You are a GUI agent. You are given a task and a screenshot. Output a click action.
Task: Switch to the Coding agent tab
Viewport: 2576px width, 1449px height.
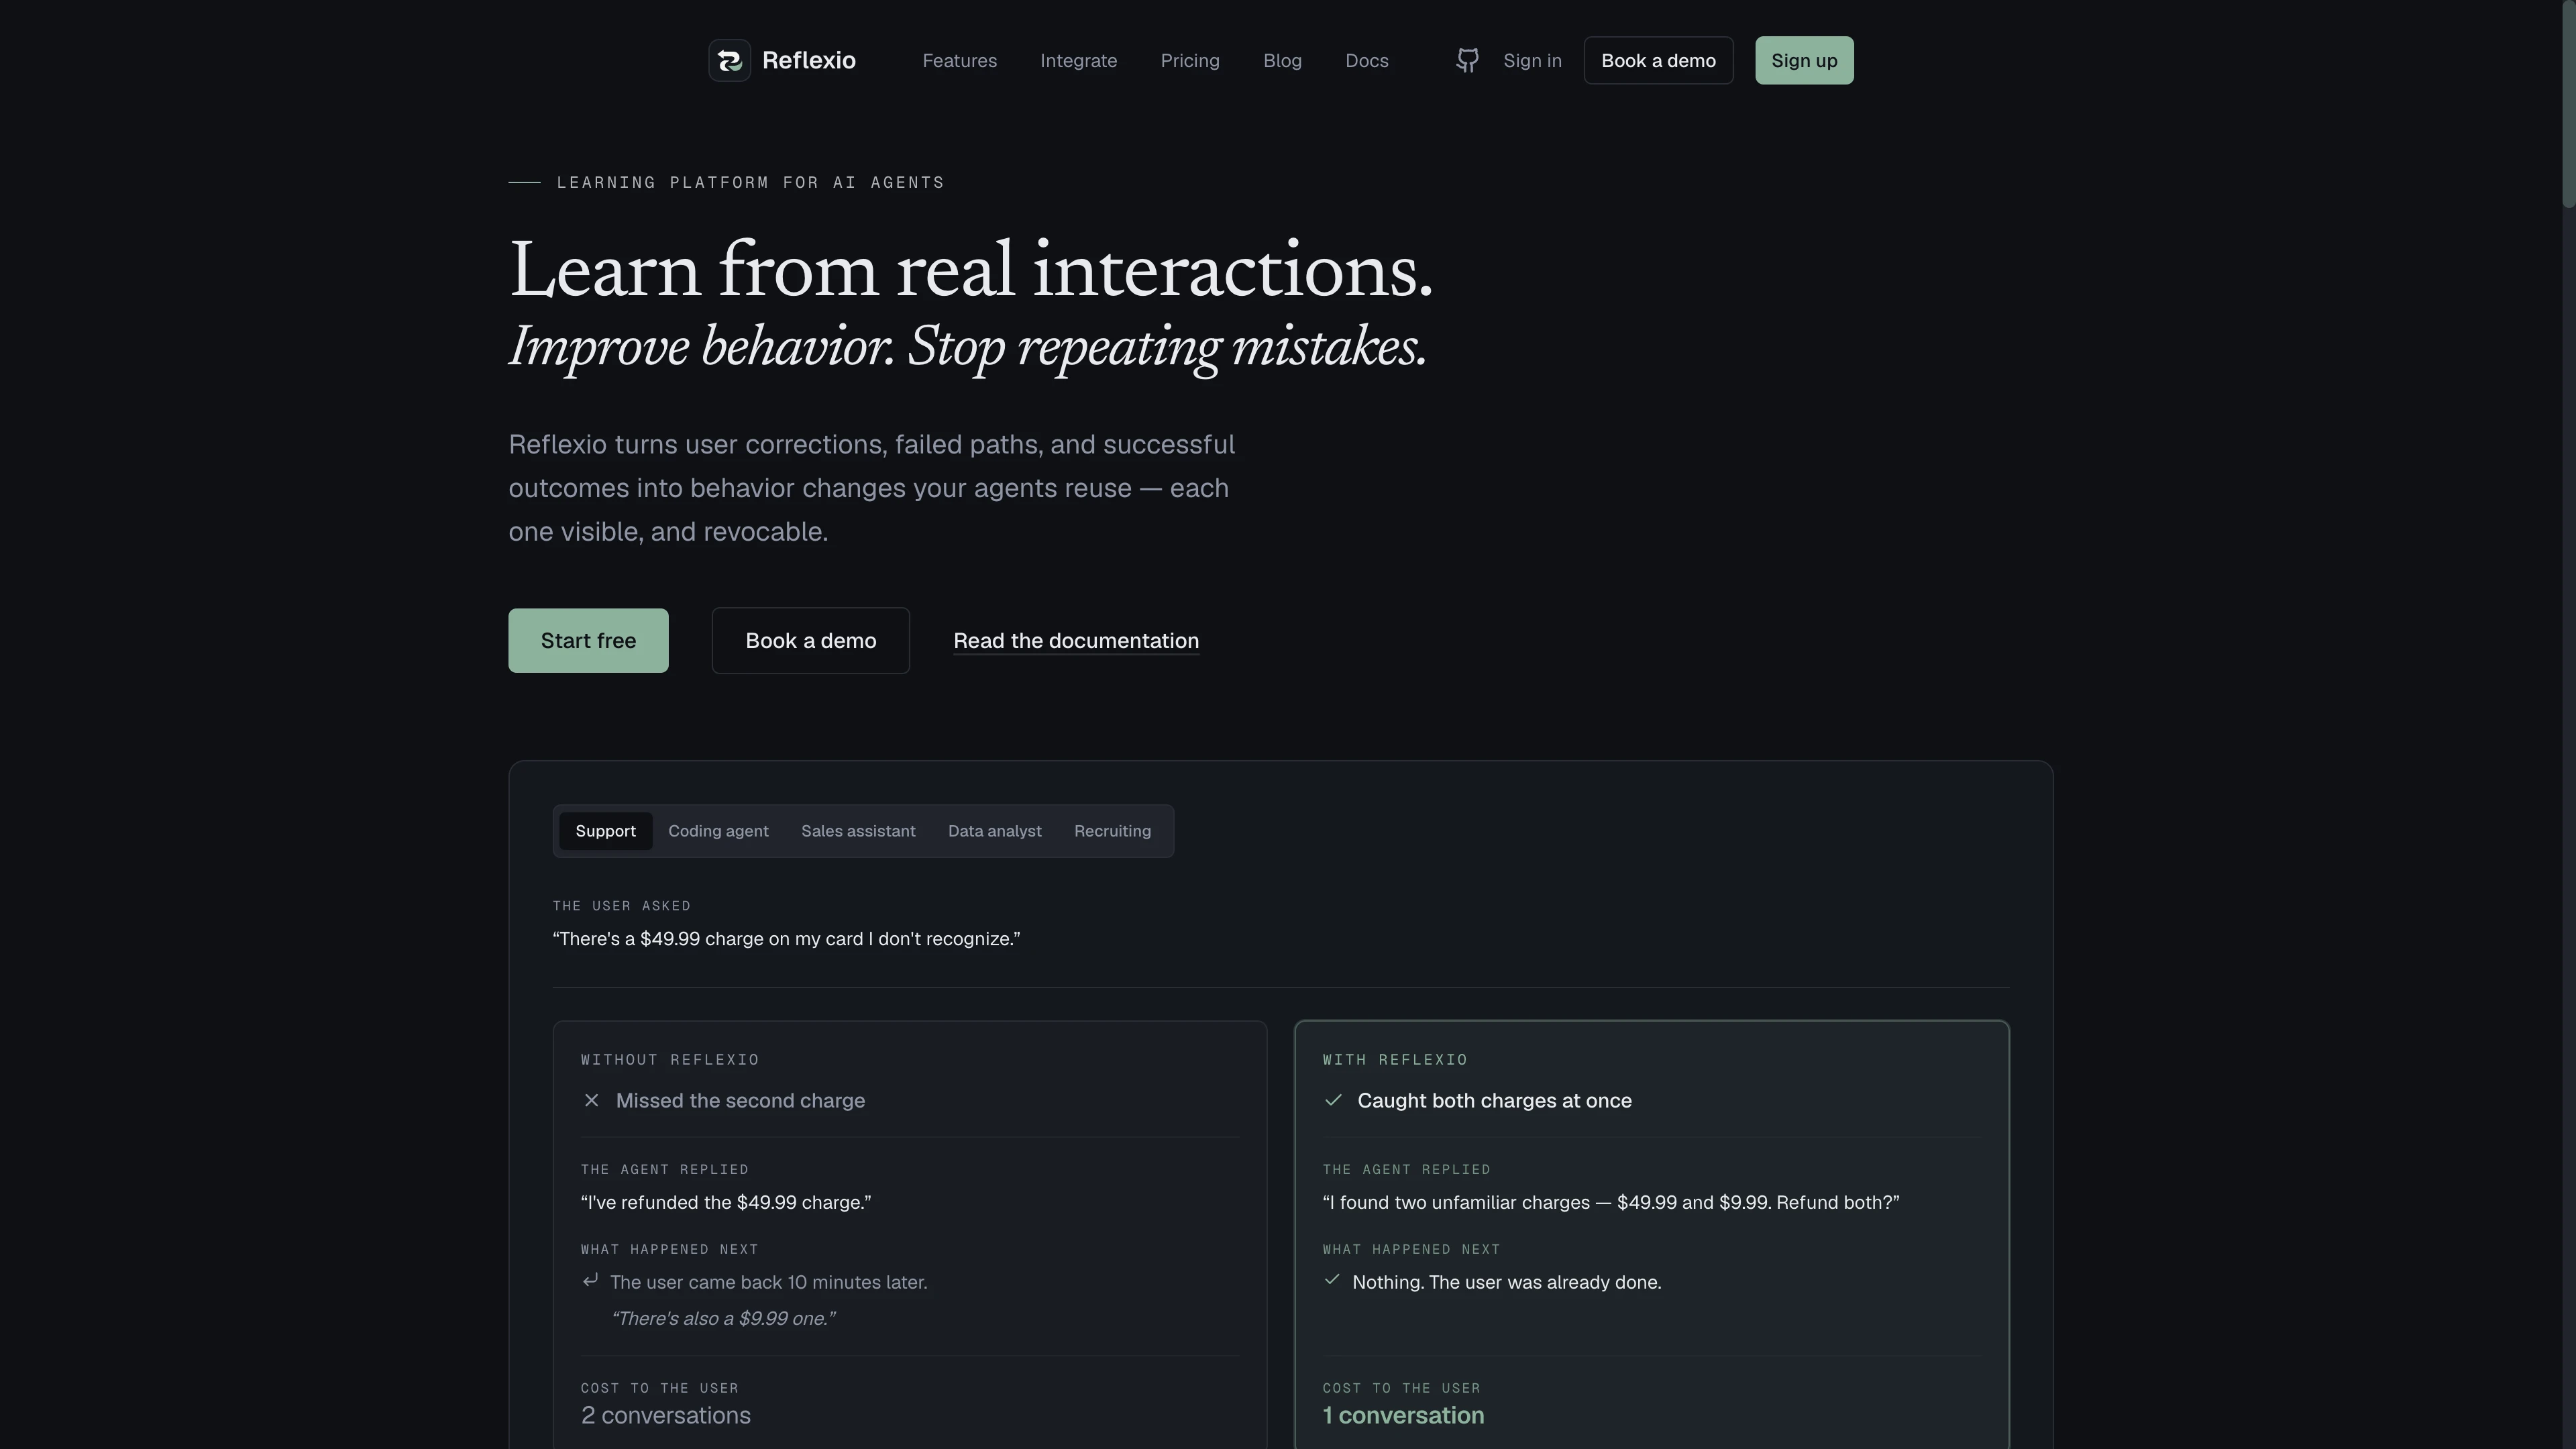click(x=719, y=831)
